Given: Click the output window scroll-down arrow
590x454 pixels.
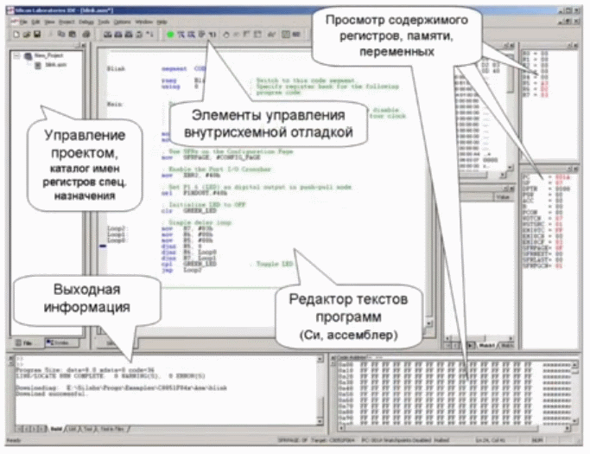Looking at the screenshot, I should 320,421.
